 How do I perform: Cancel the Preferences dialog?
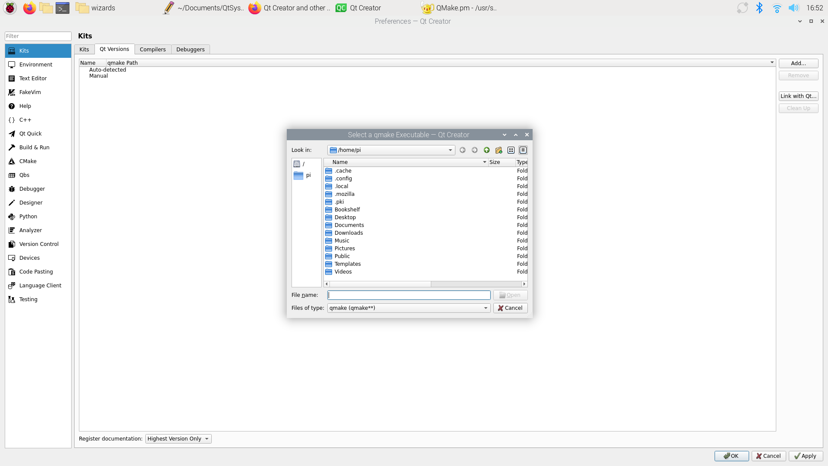click(768, 456)
